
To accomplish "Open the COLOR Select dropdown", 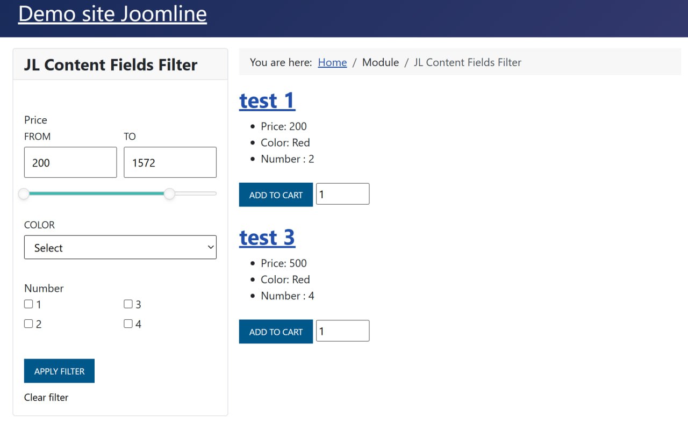I will click(x=120, y=247).
